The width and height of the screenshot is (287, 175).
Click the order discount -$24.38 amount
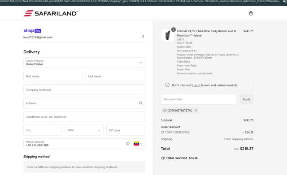coord(248,132)
